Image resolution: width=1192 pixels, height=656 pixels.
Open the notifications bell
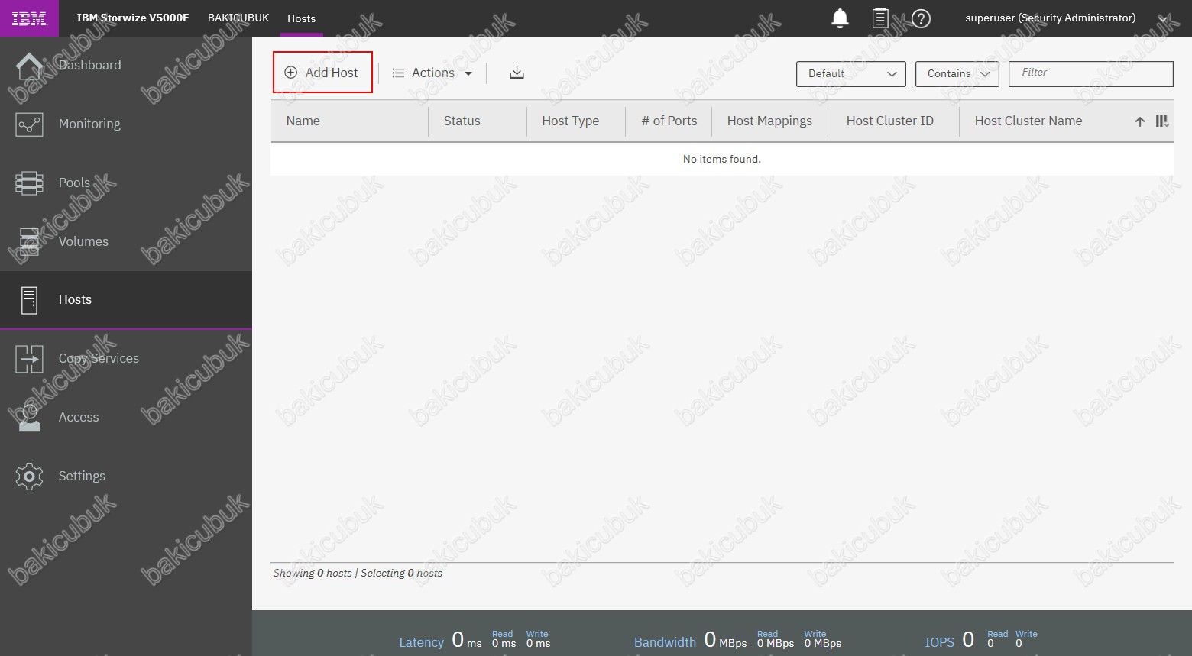[x=840, y=18]
